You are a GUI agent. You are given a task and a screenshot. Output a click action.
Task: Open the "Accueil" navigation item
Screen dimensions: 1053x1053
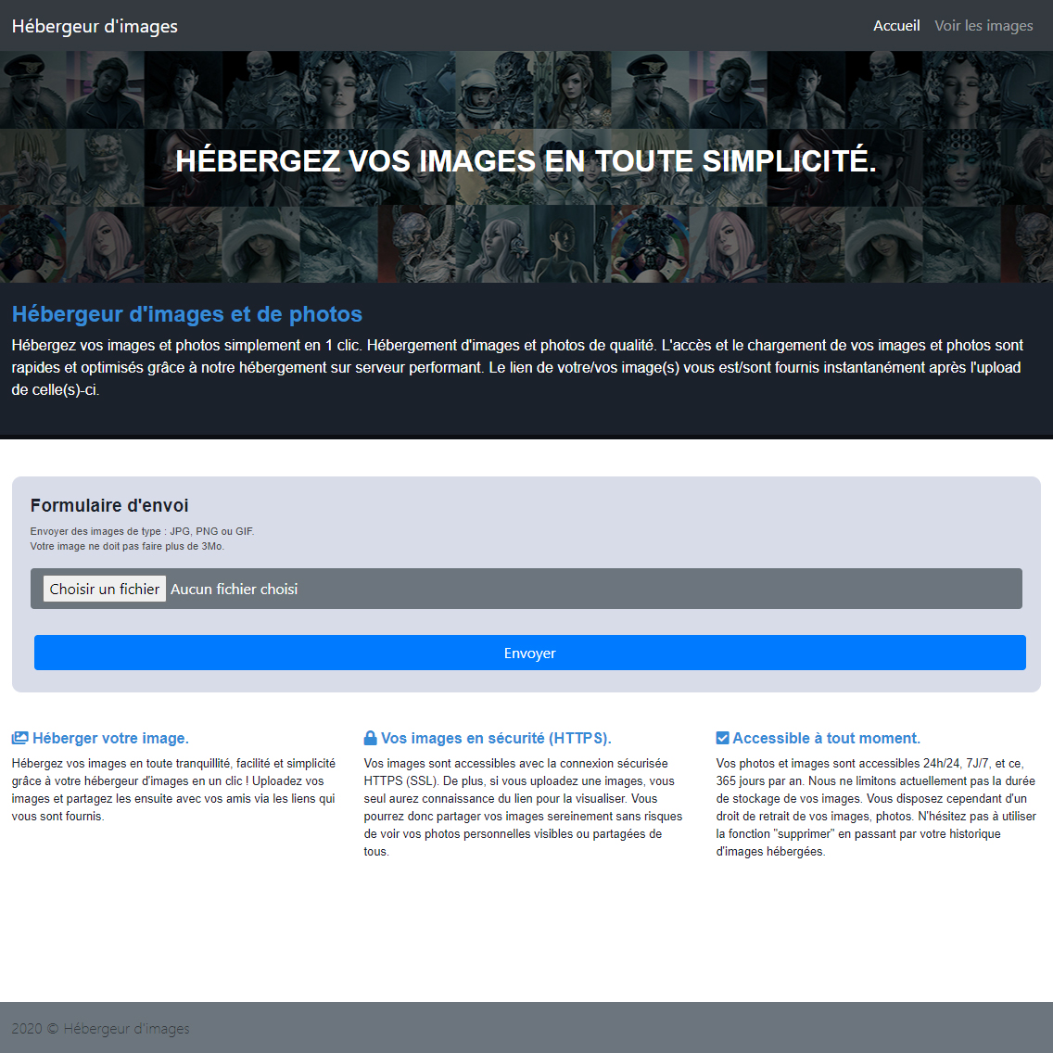coord(895,25)
